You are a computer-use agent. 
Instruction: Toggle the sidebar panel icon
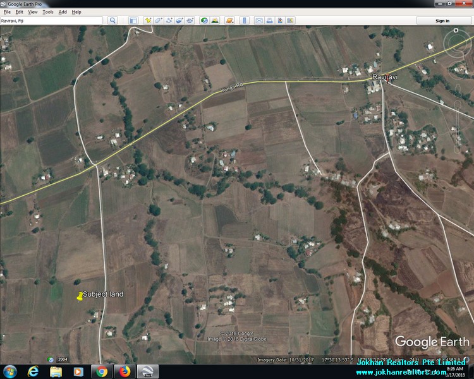tap(133, 21)
